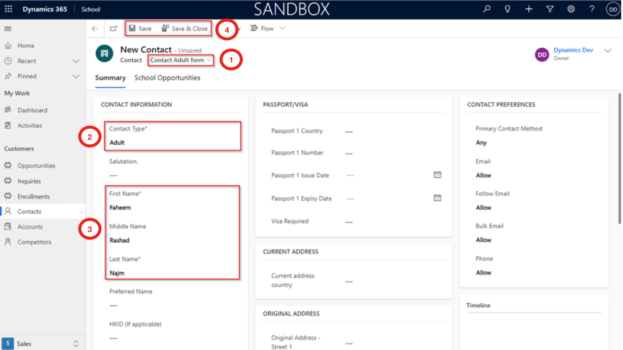Switch to School Opportunities tab
623x350 pixels.
pyautogui.click(x=167, y=78)
